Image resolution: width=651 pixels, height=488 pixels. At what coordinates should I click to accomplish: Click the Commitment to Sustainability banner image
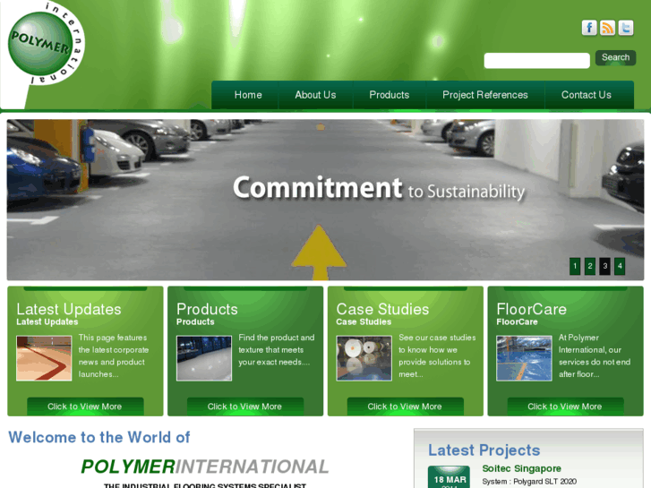pos(325,200)
